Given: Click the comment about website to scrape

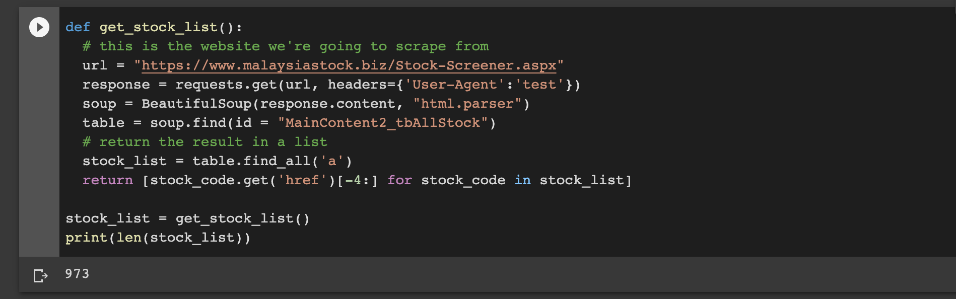Looking at the screenshot, I should (x=286, y=46).
